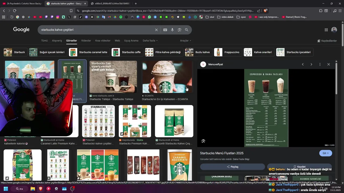The image size is (344, 193).
Task: Switch to the 2h Psychedelic Colorful Neon browser tab
Action: click(x=22, y=3)
